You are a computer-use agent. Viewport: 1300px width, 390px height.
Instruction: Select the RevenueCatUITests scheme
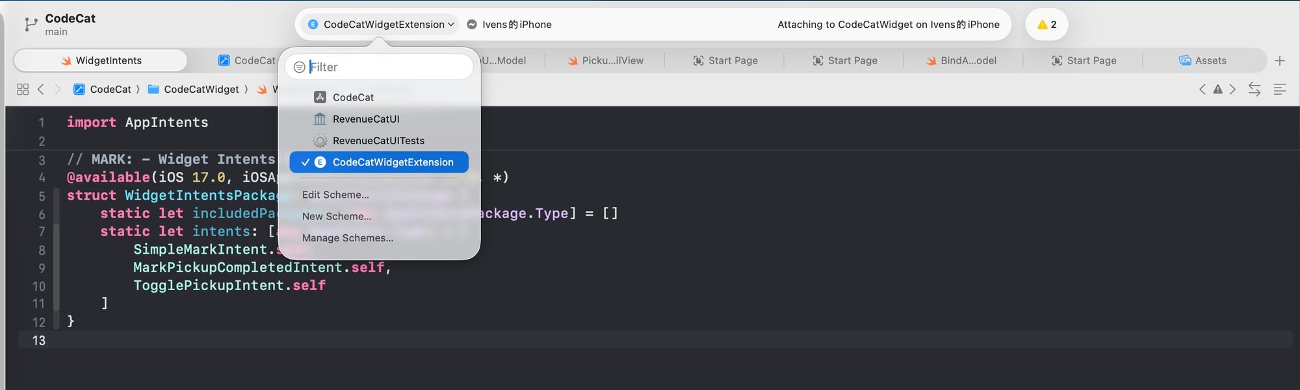378,141
